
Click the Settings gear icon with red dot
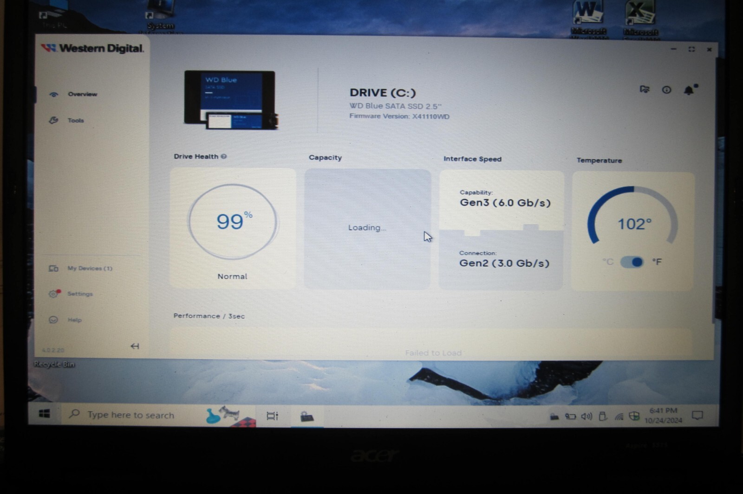(x=54, y=294)
